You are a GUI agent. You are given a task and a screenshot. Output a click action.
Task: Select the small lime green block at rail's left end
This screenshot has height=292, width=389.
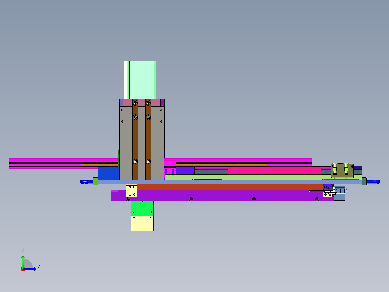[96, 181]
